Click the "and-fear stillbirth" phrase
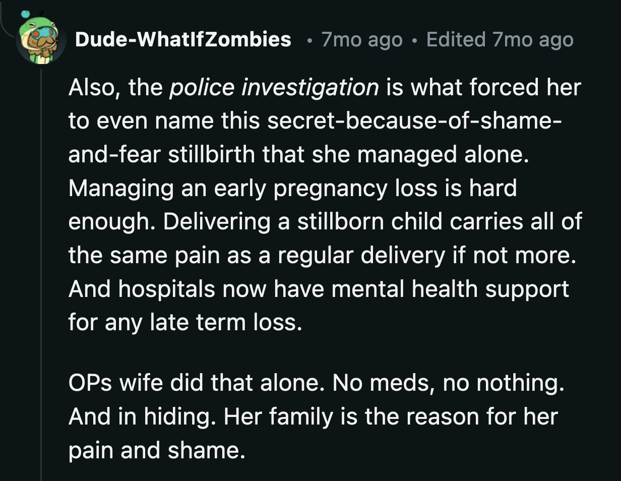The width and height of the screenshot is (621, 481). pyautogui.click(x=161, y=155)
